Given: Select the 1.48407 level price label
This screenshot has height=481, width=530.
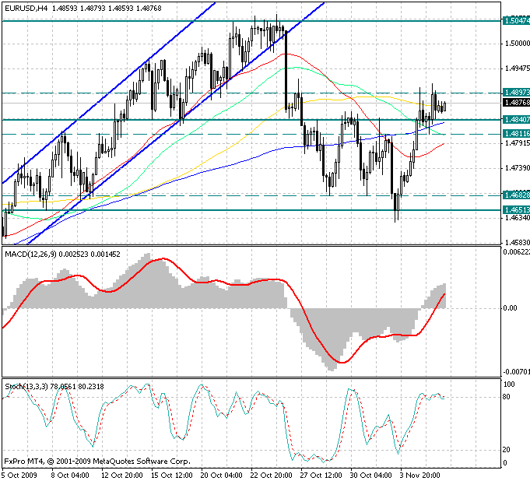Looking at the screenshot, I should pos(516,119).
